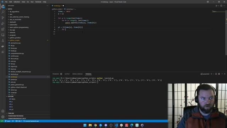Run the Python file with play icon
The image size is (227, 128).
216,6
